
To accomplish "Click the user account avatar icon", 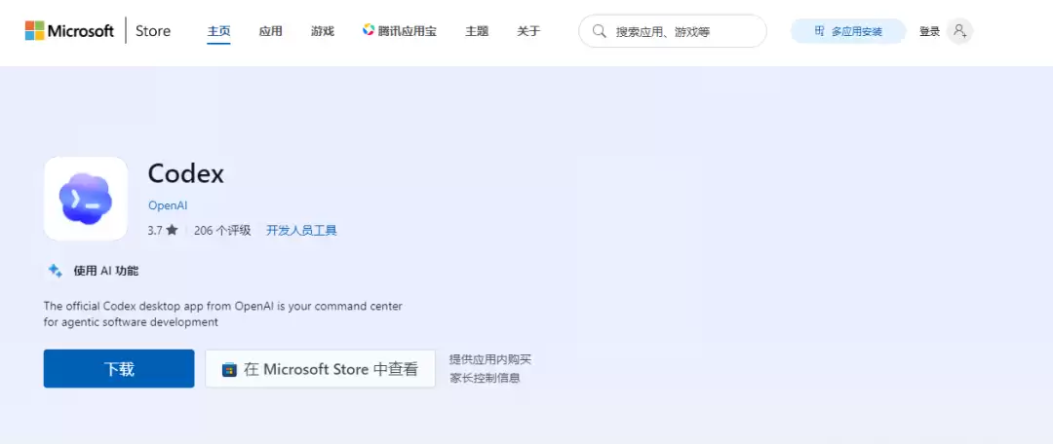I will point(959,31).
